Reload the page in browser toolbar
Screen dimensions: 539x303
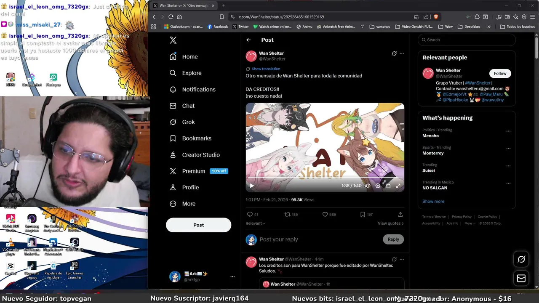point(171,17)
